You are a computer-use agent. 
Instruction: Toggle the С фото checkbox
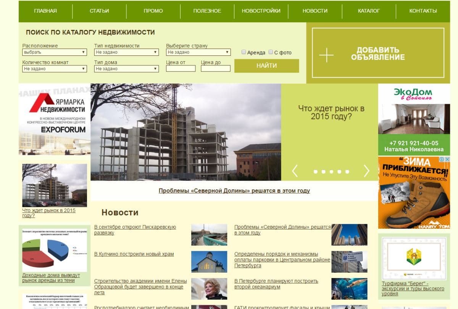coord(271,52)
